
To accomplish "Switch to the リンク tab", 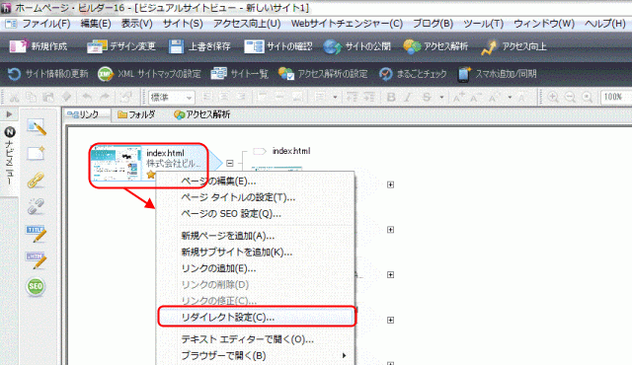I will coord(87,114).
